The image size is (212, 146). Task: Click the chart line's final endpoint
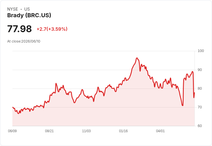(x=194, y=93)
